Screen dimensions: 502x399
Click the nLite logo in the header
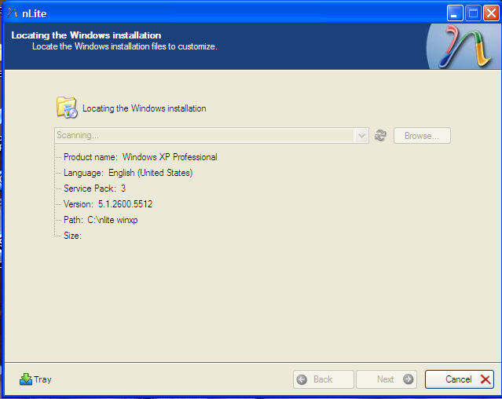click(x=464, y=46)
